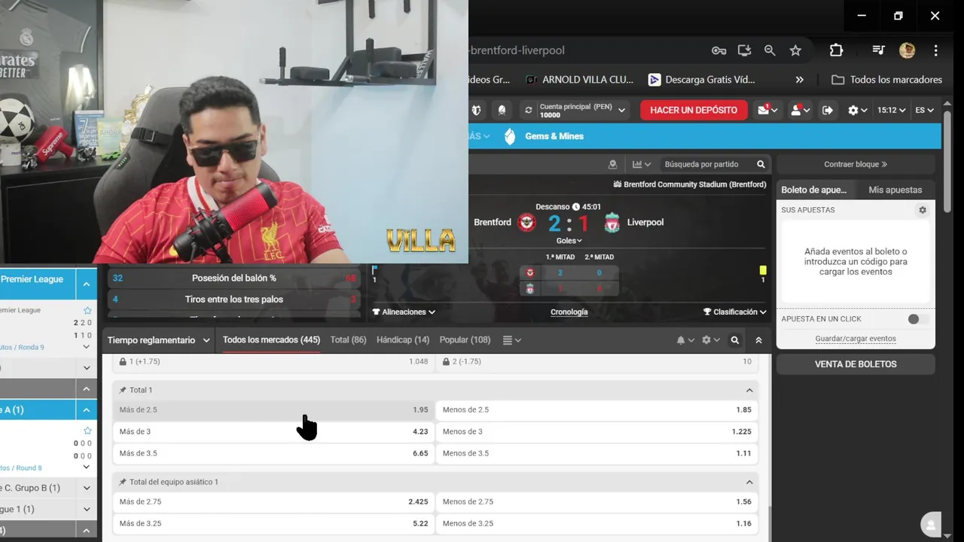The image size is (964, 542).
Task: Click the logout exit icon
Action: pyautogui.click(x=828, y=110)
